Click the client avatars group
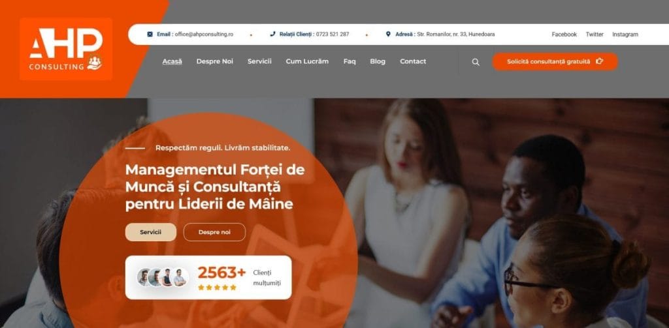669x328 pixels. pyautogui.click(x=163, y=277)
